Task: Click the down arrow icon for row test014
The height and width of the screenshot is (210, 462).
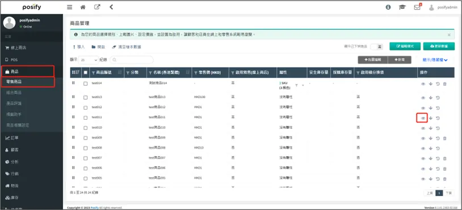Action: [x=430, y=84]
